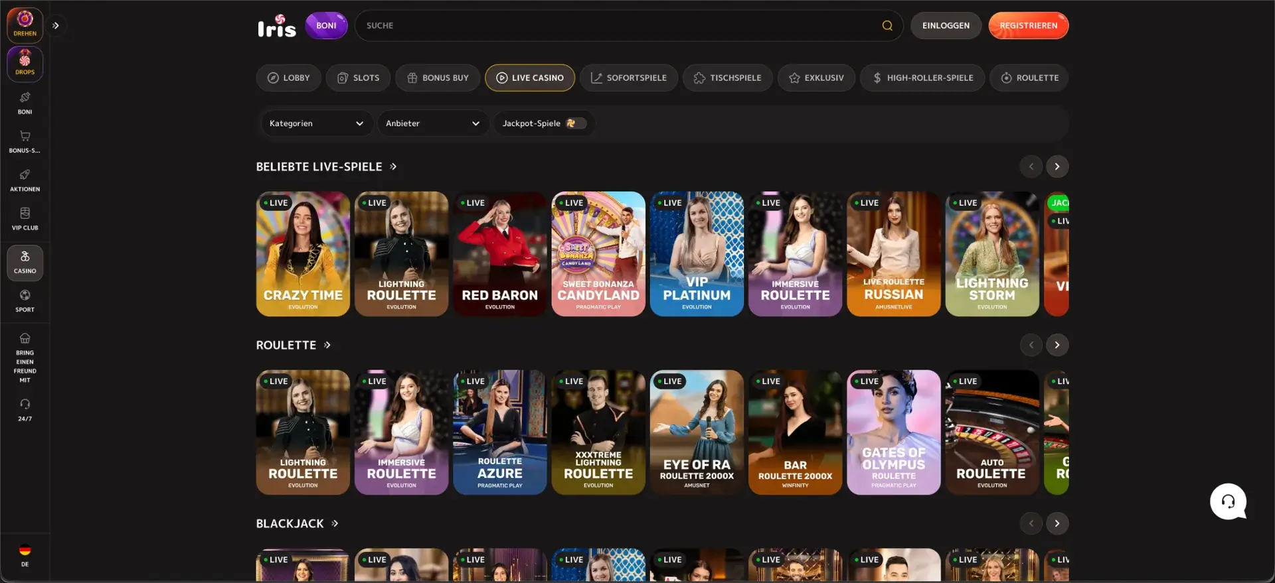Open the Eye of Ra Roulette thumbnail

coord(697,432)
